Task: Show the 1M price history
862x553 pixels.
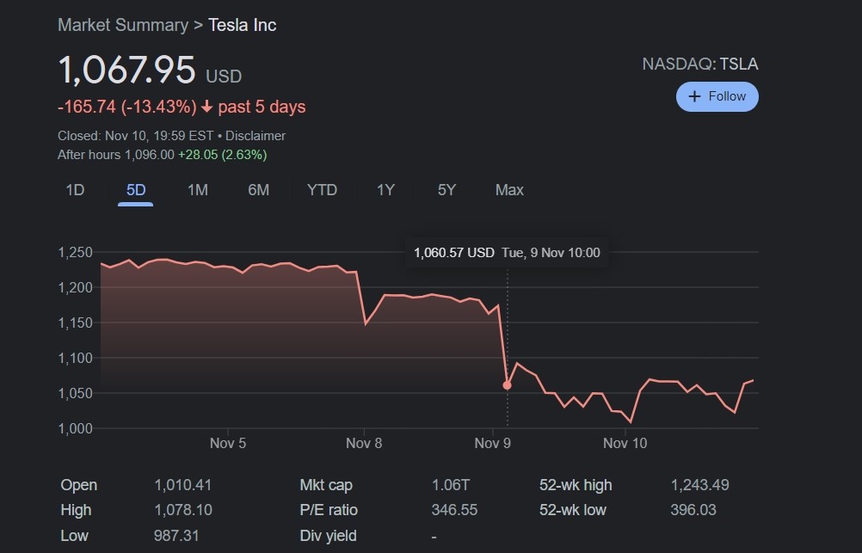Action: click(197, 190)
